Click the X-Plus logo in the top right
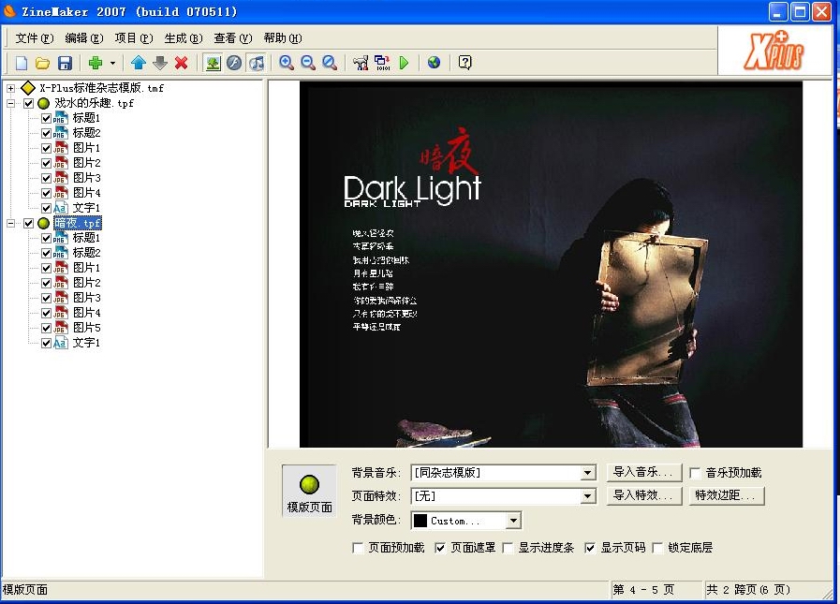 [x=774, y=51]
